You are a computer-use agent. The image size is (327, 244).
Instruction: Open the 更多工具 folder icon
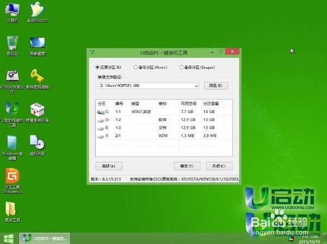[x=12, y=212]
